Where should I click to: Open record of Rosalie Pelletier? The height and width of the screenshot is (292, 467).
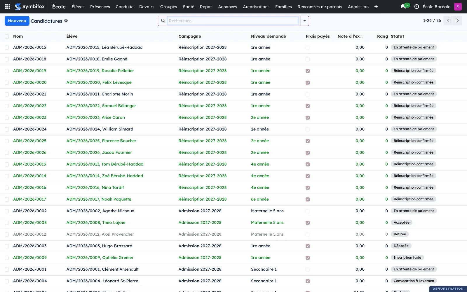point(100,71)
